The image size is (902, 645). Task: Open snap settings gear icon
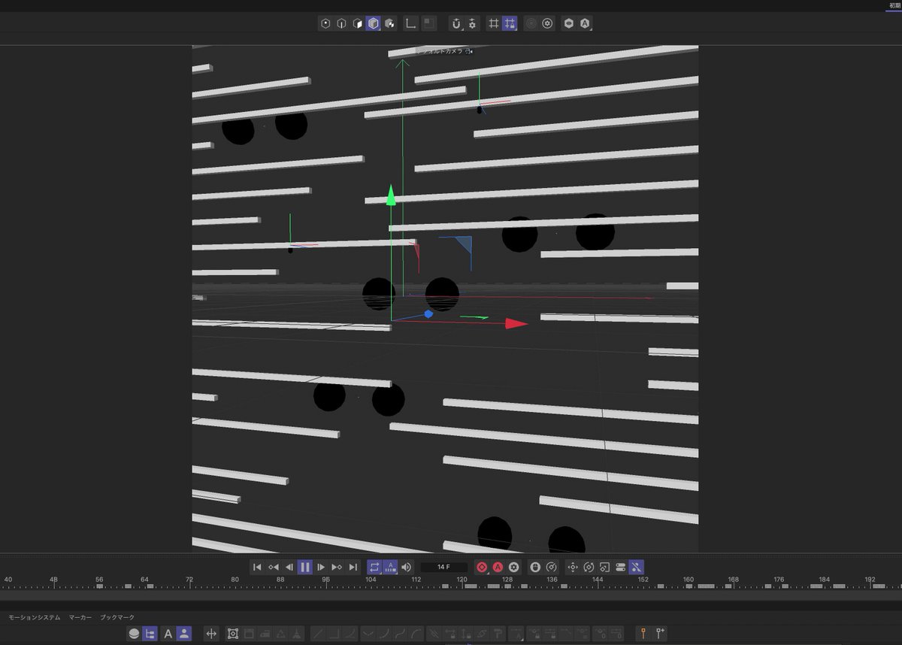(x=472, y=23)
